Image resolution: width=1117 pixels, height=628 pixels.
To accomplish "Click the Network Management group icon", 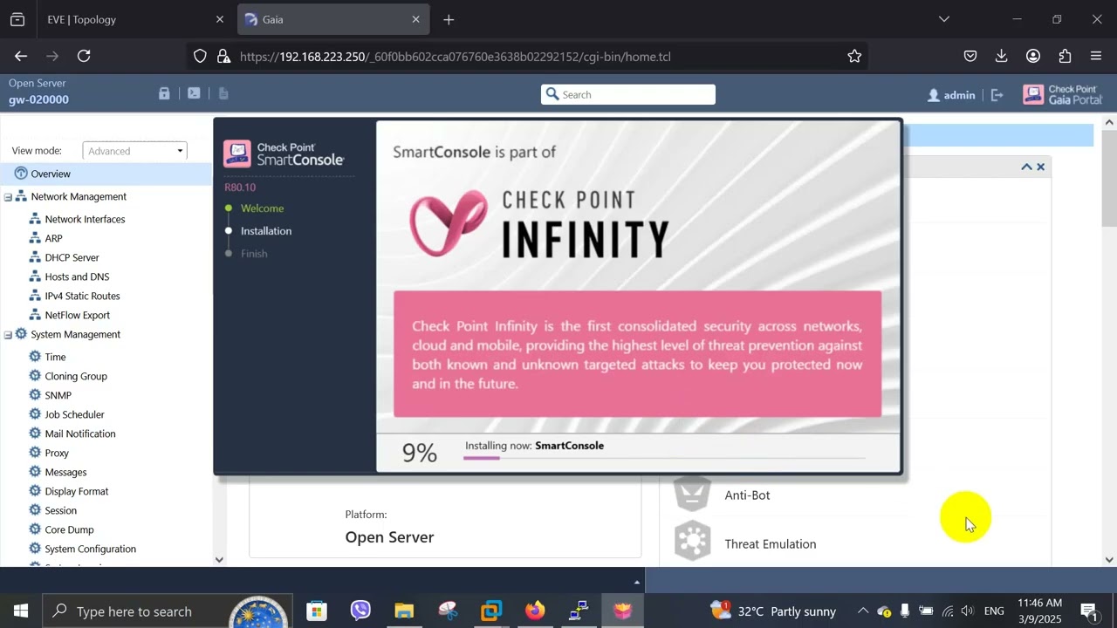I will pyautogui.click(x=21, y=196).
